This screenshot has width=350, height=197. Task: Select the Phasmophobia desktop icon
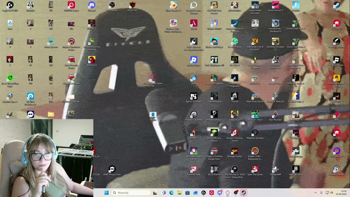point(214,116)
